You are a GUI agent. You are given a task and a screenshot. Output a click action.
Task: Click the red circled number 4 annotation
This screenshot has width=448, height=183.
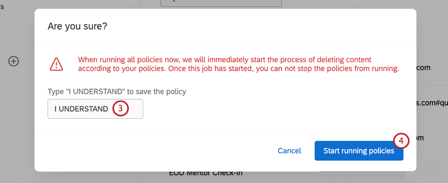pyautogui.click(x=401, y=141)
